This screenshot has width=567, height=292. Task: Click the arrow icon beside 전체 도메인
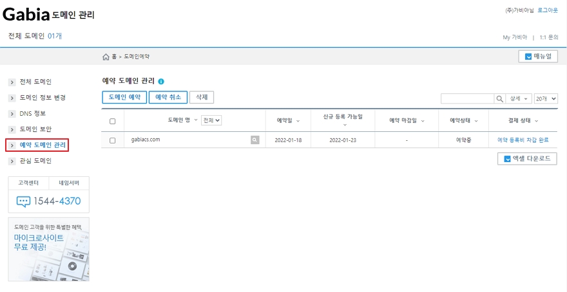pos(12,82)
